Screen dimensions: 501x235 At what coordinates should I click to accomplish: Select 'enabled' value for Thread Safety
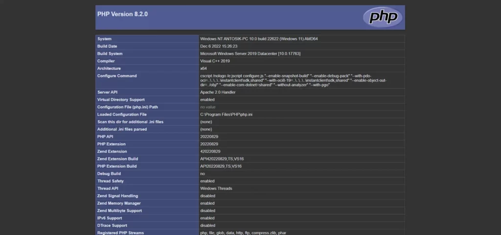pos(207,181)
